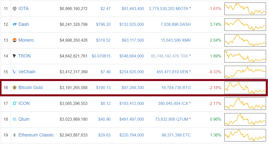This screenshot has height=144, width=268.
Task: View Bitcoin Gold price sparkline chart
Action: click(x=245, y=88)
